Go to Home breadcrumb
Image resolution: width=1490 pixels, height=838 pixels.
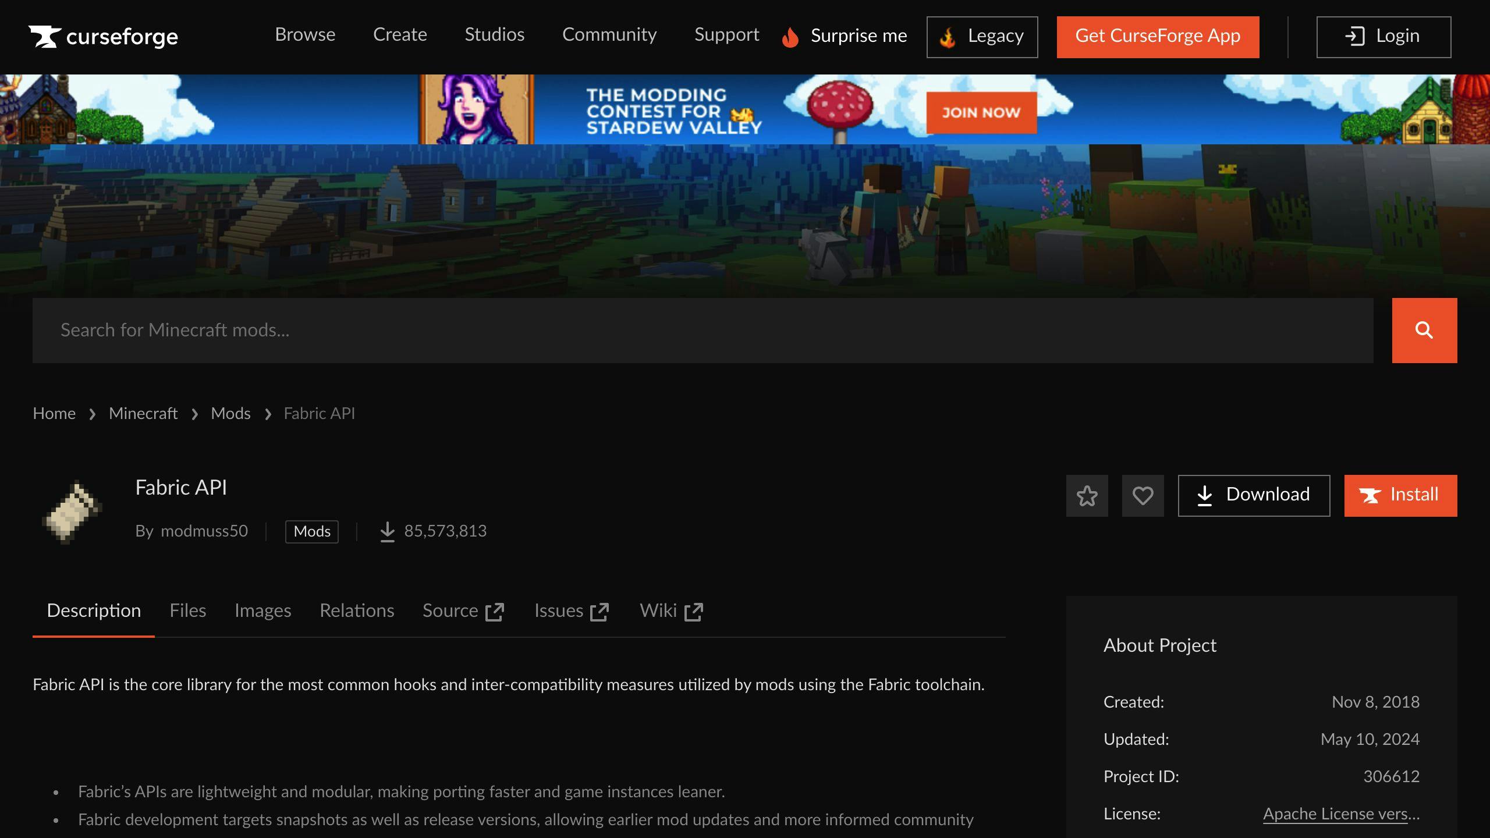point(54,414)
